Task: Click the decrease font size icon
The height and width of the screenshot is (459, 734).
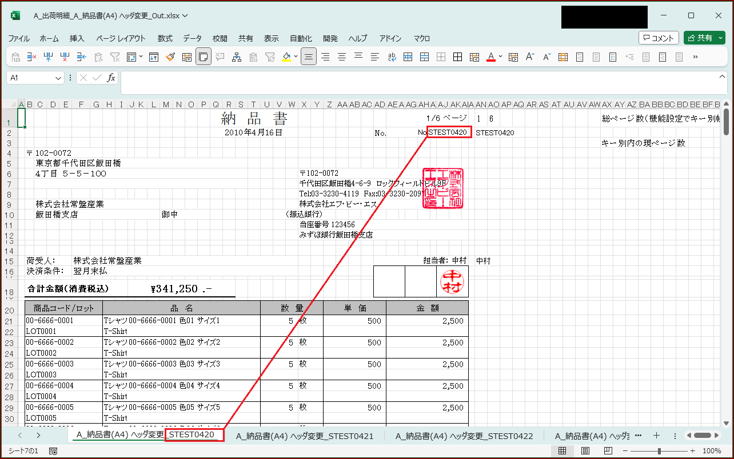Action: click(546, 57)
